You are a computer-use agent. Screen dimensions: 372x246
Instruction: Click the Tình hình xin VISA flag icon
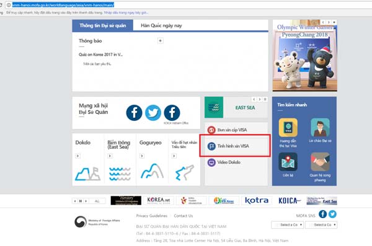coord(211,146)
